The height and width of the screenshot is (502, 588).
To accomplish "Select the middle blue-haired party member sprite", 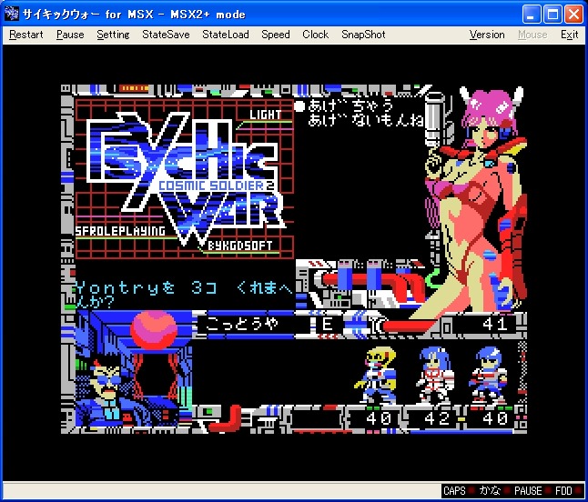I will 433,374.
